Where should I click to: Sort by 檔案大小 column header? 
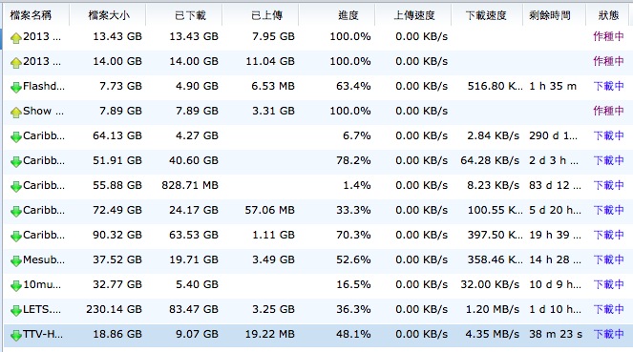[x=109, y=15]
